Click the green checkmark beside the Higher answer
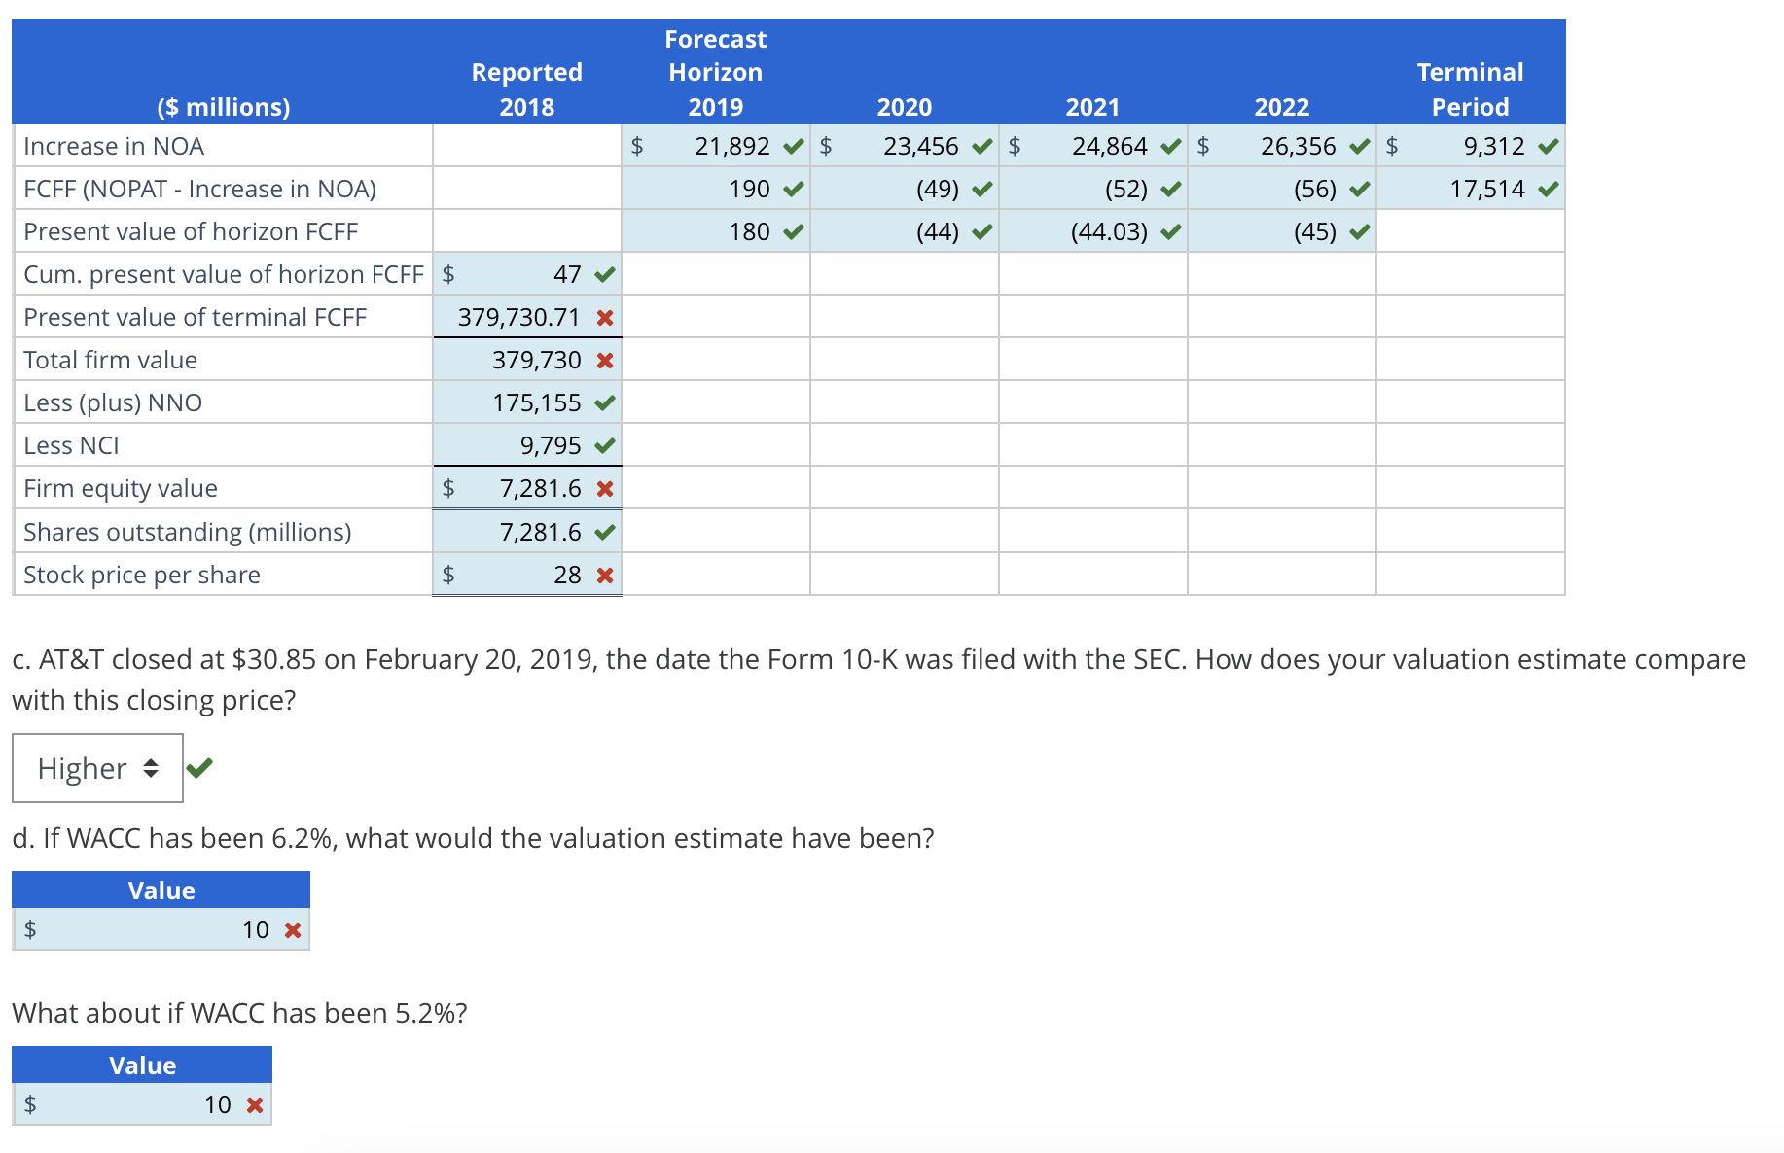This screenshot has height=1153, width=1784. click(201, 768)
